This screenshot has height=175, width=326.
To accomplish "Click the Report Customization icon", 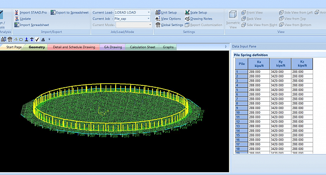I will click(x=187, y=25).
